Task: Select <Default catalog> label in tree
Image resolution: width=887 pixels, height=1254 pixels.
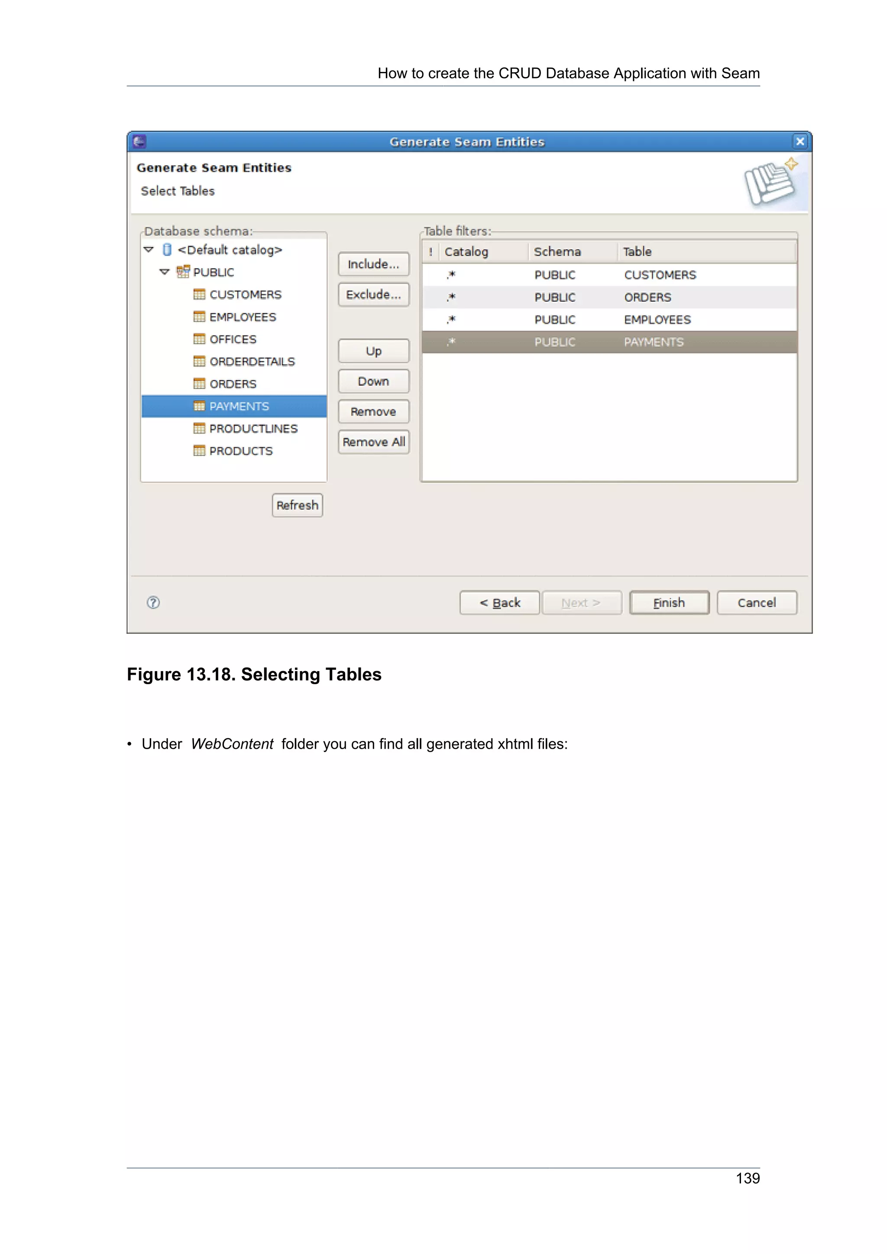Action: tap(230, 250)
